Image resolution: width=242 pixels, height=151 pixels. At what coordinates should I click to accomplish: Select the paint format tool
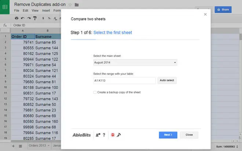tap(35, 18)
